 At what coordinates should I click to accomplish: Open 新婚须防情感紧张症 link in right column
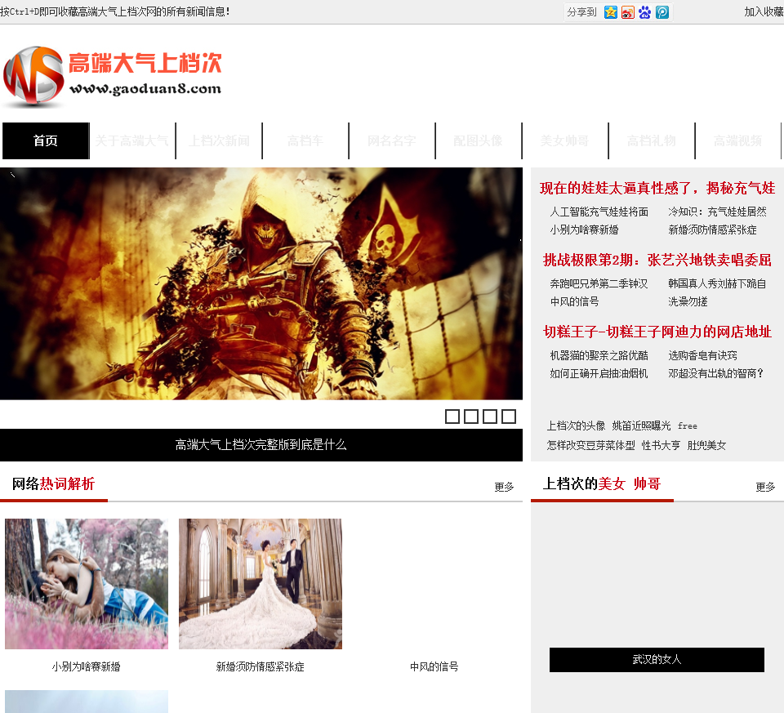click(712, 229)
